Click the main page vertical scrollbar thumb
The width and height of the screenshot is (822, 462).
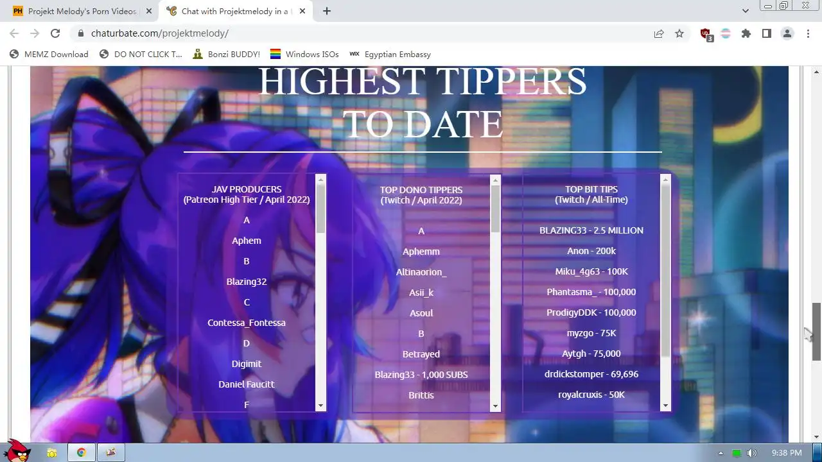click(x=816, y=331)
